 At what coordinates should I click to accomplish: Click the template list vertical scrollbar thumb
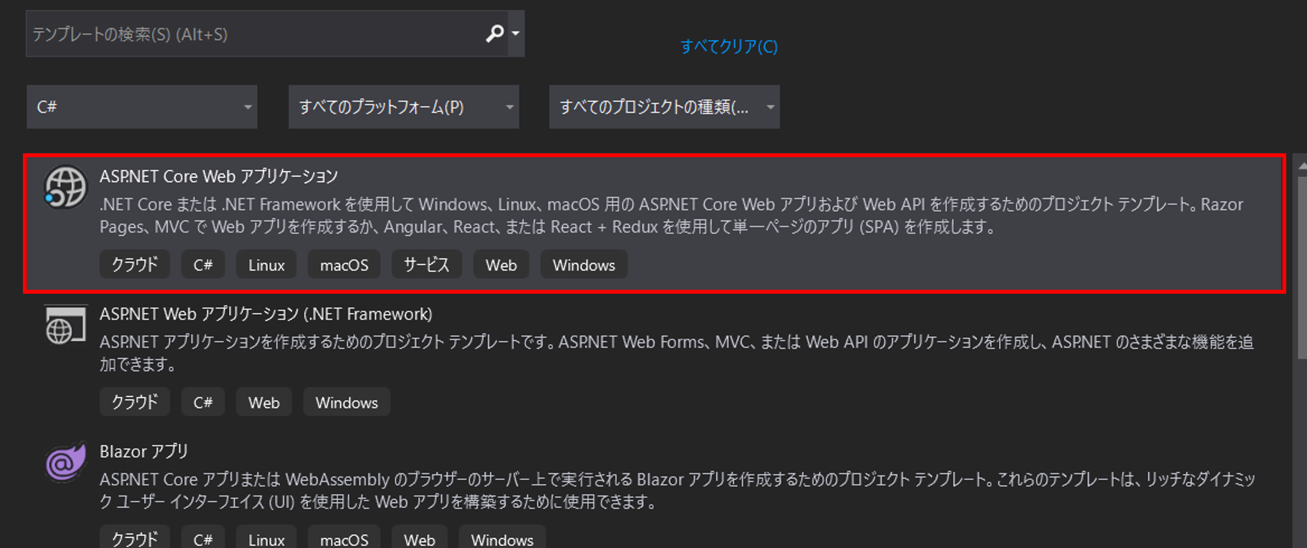click(x=1302, y=266)
